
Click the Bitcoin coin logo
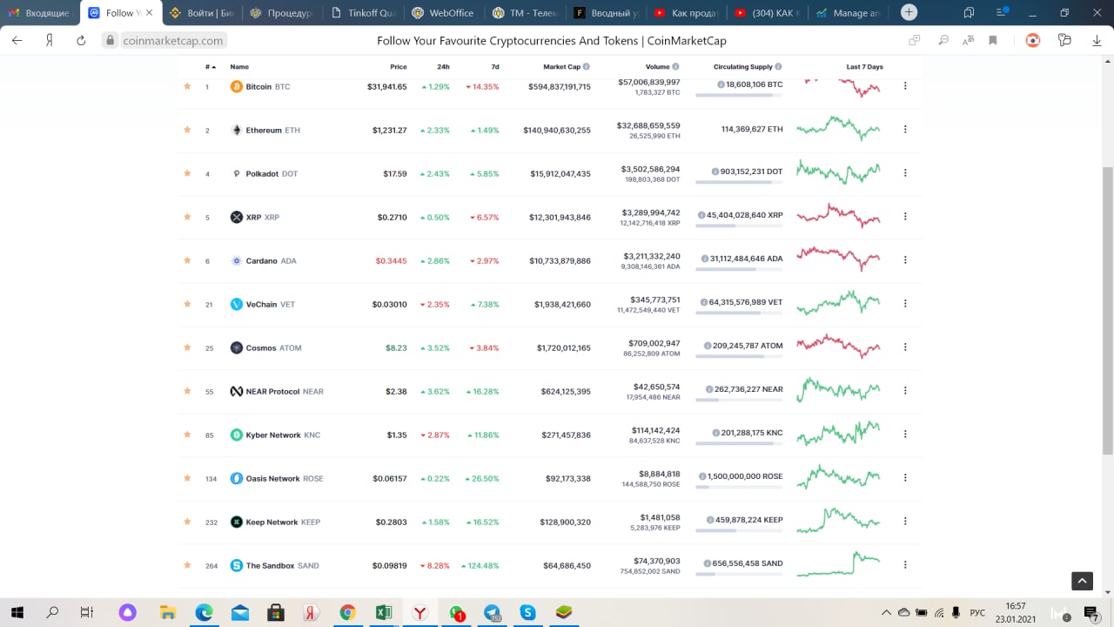[x=237, y=86]
